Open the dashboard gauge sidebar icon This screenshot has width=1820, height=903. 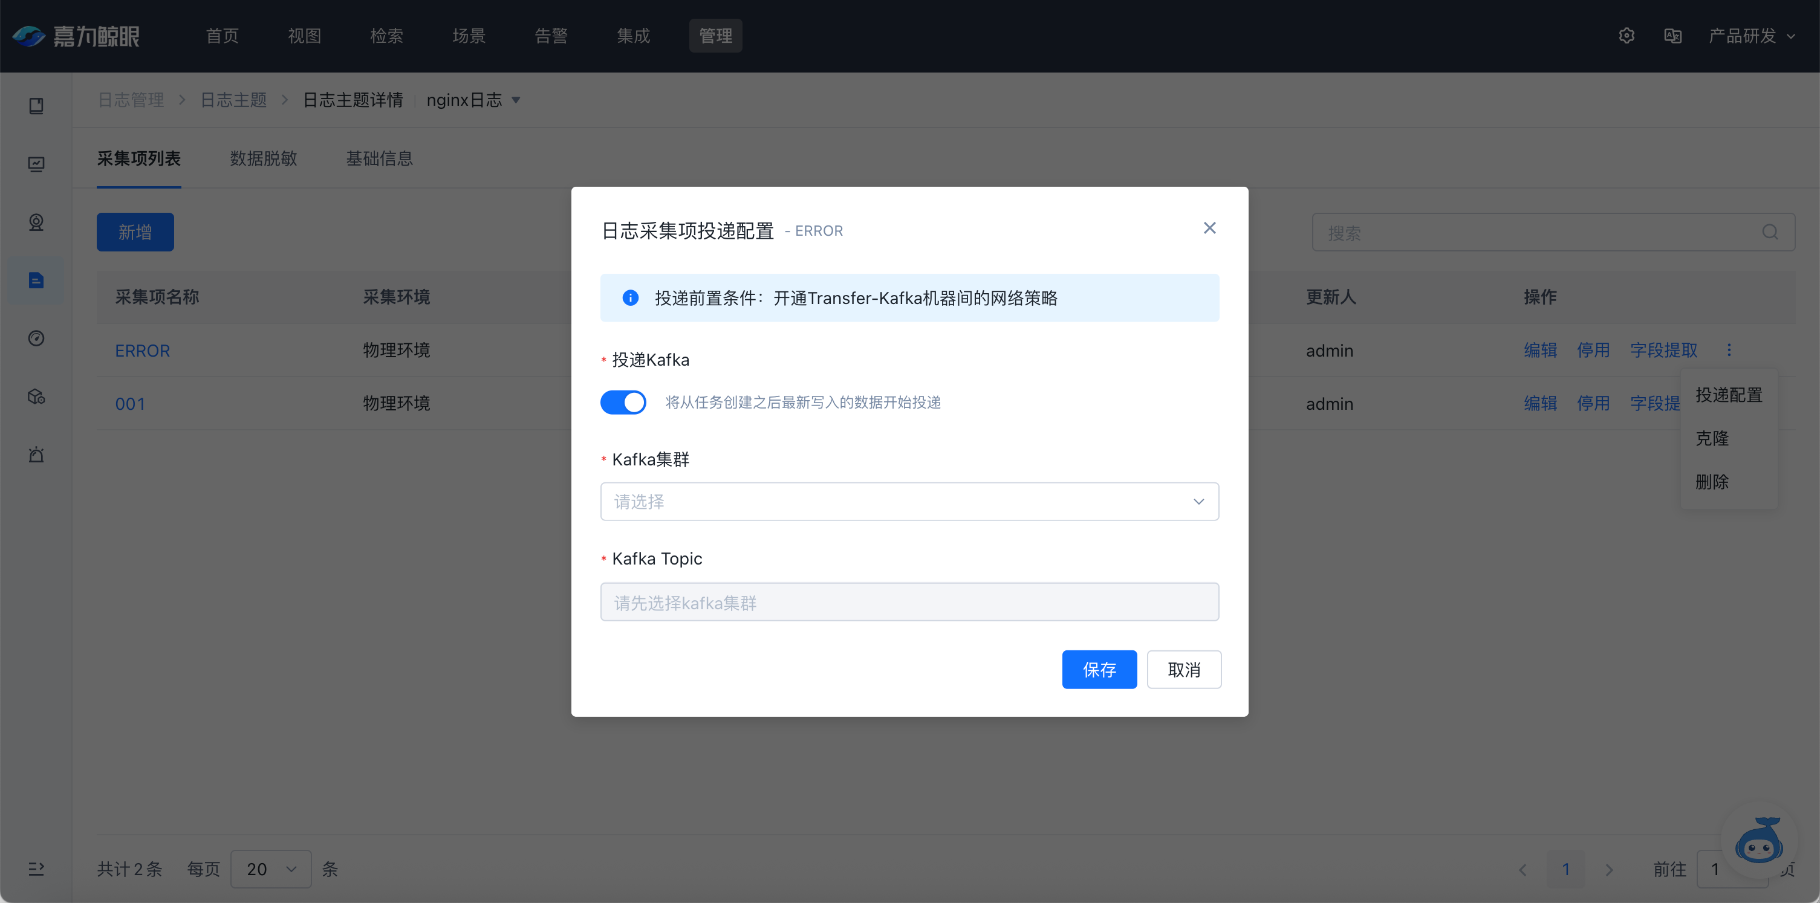[36, 338]
